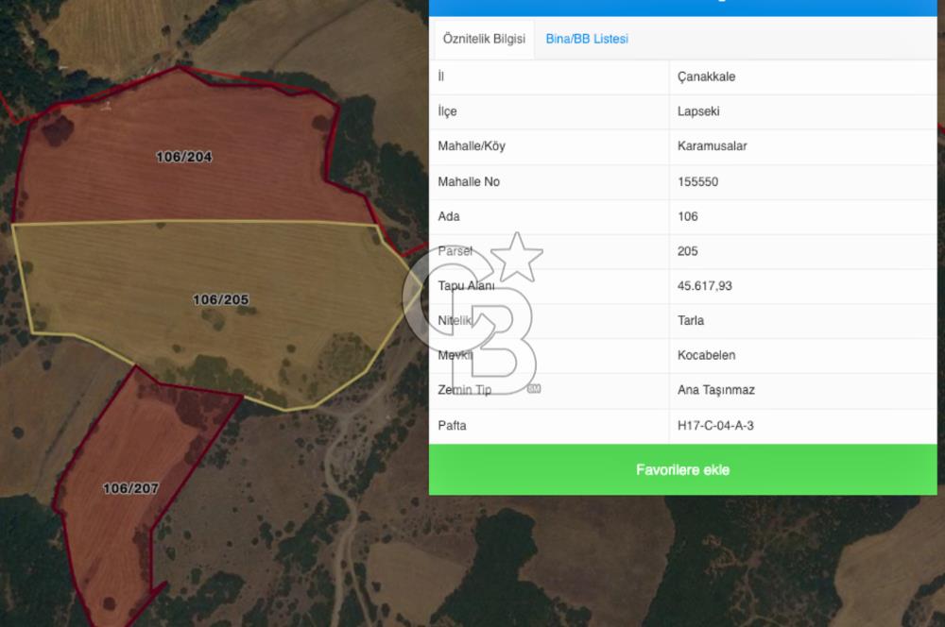This screenshot has width=945, height=627.
Task: Click the Mahalle/Köy field label
Action: point(478,146)
